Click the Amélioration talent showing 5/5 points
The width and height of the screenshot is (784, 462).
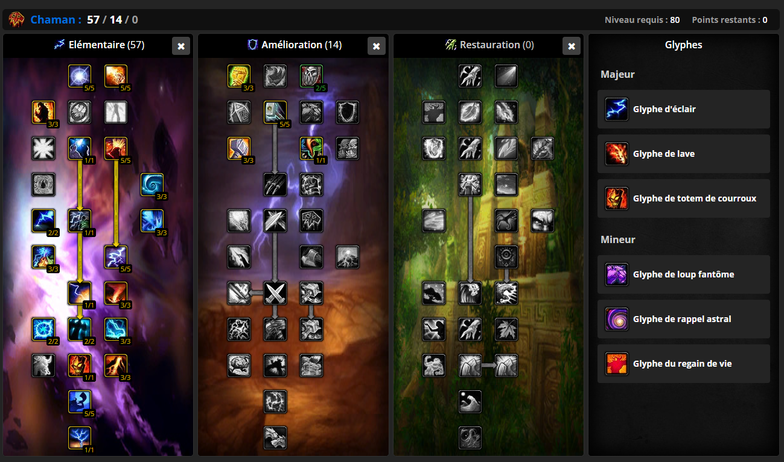click(x=275, y=112)
